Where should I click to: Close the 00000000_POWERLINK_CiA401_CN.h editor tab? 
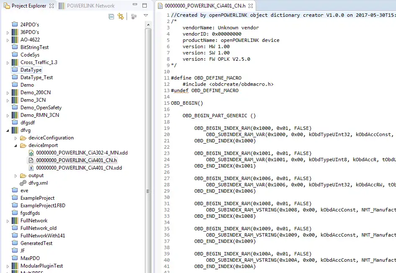[250, 5]
